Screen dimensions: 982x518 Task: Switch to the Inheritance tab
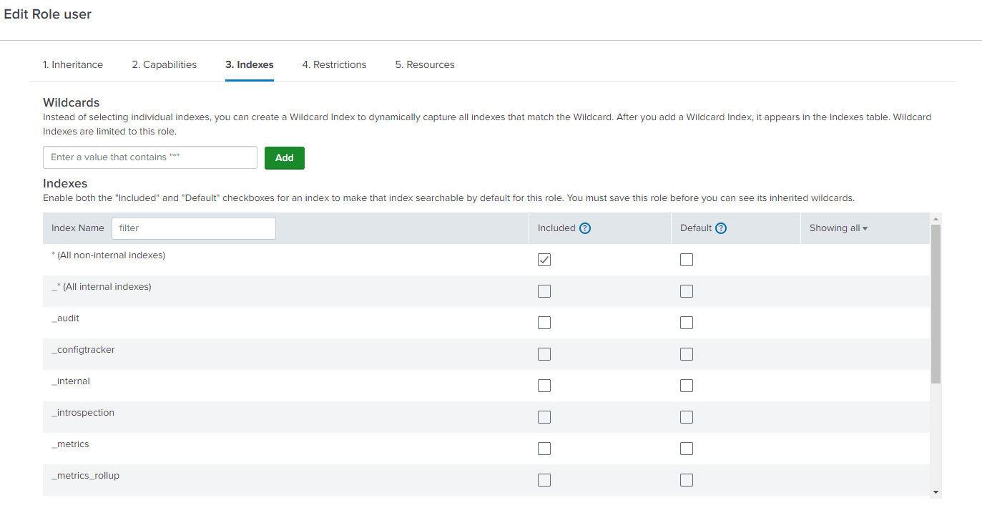coord(73,64)
